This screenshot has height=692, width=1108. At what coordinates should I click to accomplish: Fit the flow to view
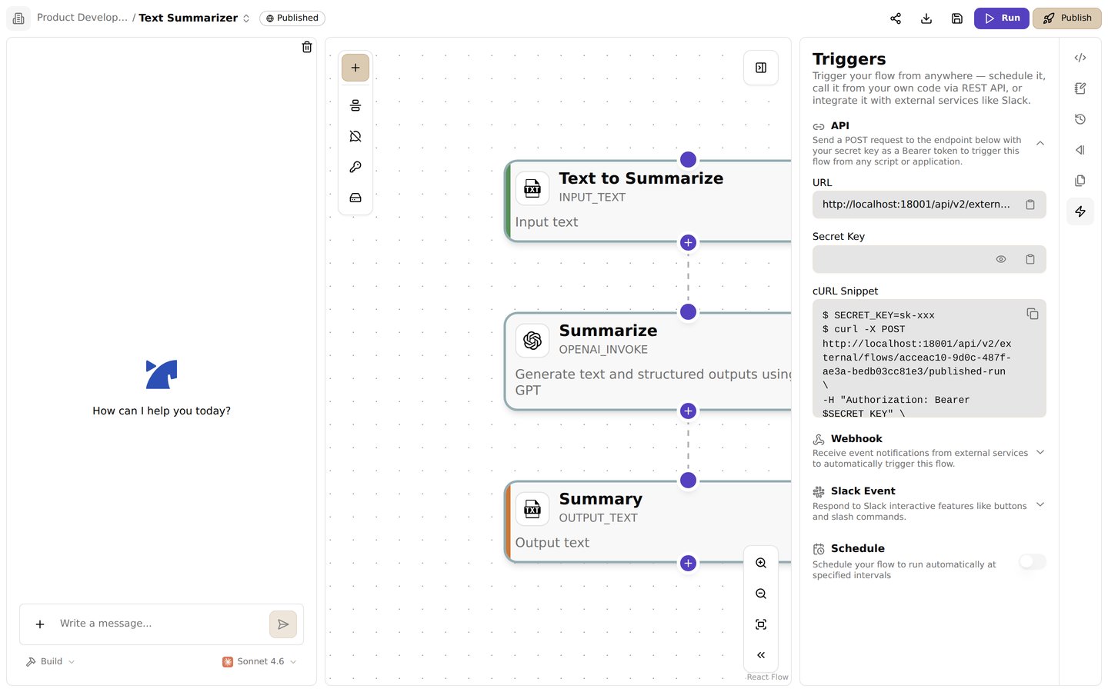[x=761, y=624]
